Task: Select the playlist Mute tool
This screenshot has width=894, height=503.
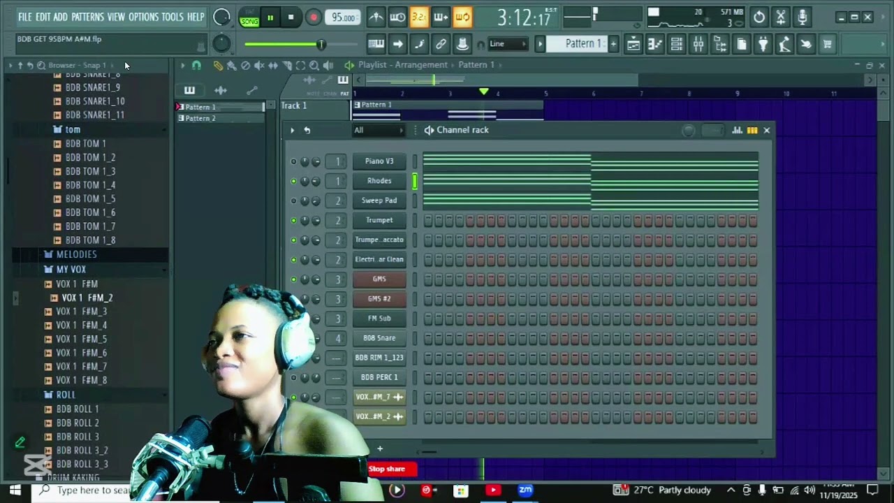Action: point(259,65)
